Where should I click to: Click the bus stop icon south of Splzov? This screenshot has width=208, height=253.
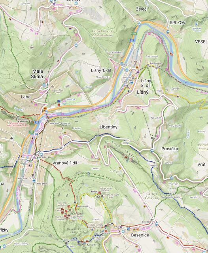[x=168, y=32]
